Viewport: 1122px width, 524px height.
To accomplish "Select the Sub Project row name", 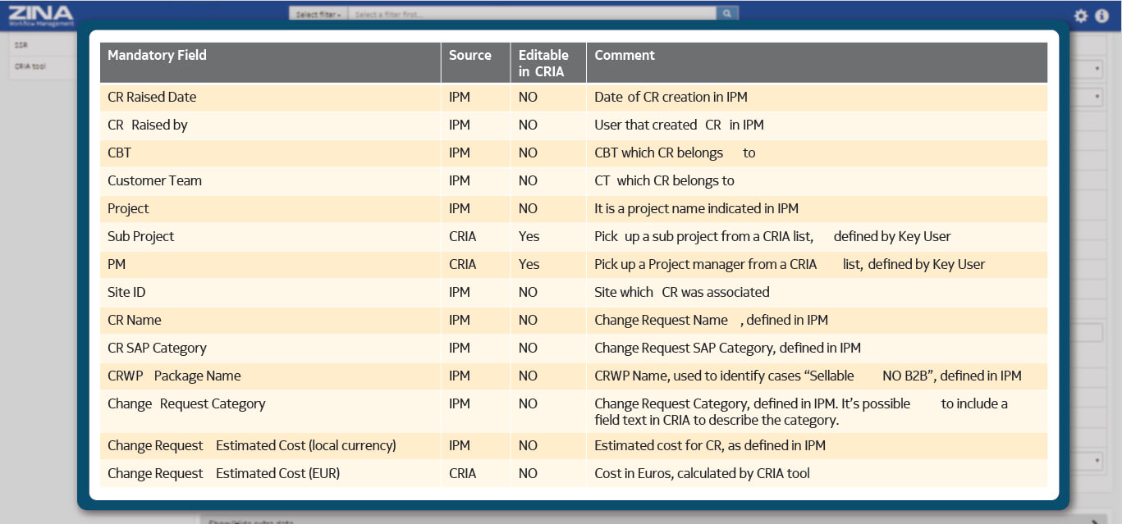I will point(141,236).
